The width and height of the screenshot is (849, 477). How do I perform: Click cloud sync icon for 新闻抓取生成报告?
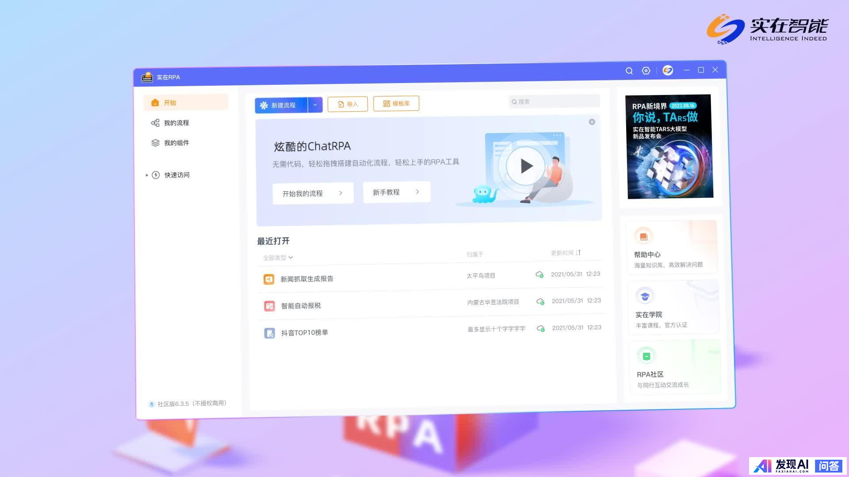[x=539, y=275]
